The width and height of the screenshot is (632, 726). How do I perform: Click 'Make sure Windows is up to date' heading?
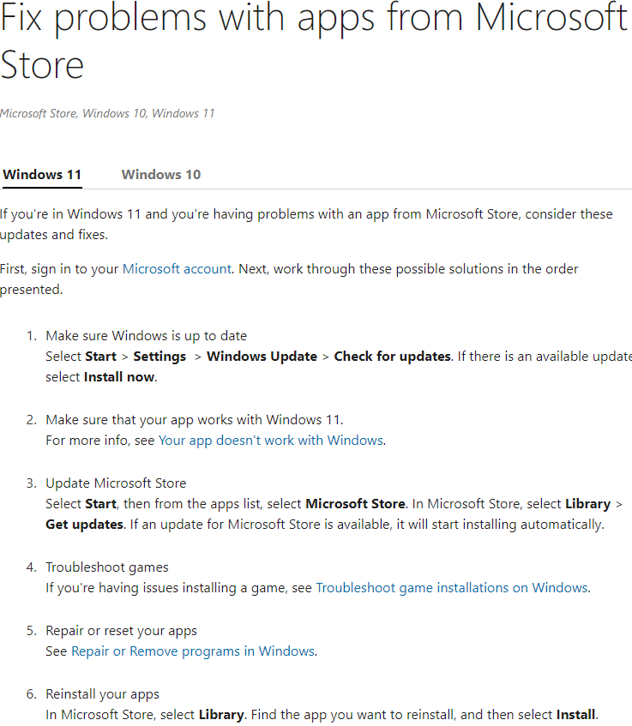[146, 336]
